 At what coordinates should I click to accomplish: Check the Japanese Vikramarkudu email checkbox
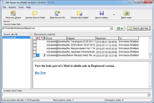35,52
